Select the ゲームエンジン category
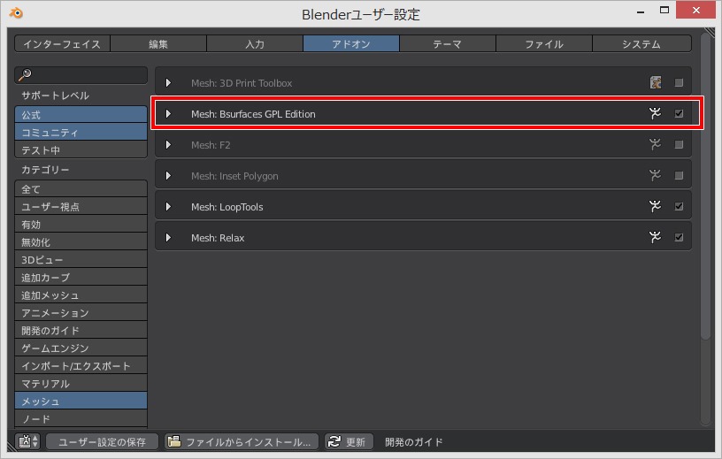722x459 pixels. [x=81, y=348]
